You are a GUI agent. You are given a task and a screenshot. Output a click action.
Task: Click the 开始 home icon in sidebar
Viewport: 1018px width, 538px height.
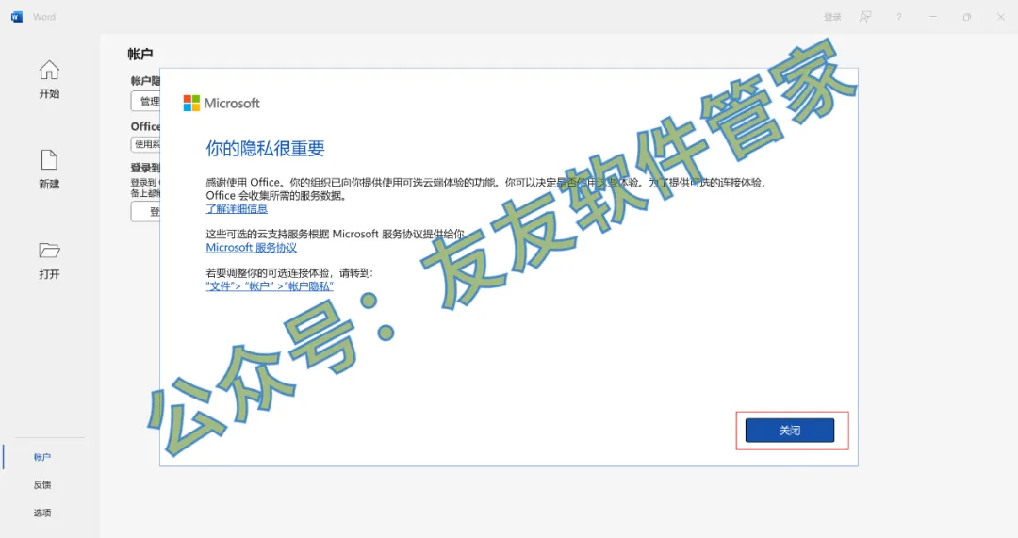49,70
